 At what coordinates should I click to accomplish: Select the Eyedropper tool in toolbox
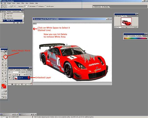point(6,79)
